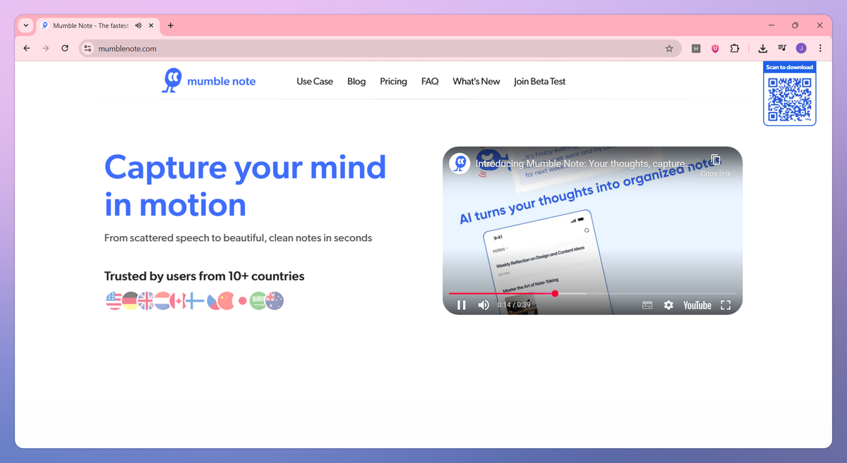Click the 'Capture your mind in motion' heading
This screenshot has height=463, width=847.
[x=246, y=186]
